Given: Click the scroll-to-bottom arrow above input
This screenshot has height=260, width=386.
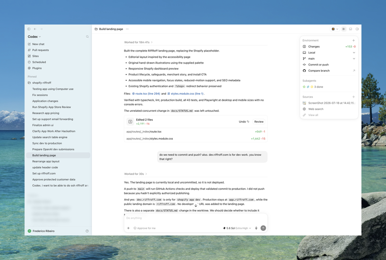Looking at the screenshot, I should pyautogui.click(x=196, y=206).
